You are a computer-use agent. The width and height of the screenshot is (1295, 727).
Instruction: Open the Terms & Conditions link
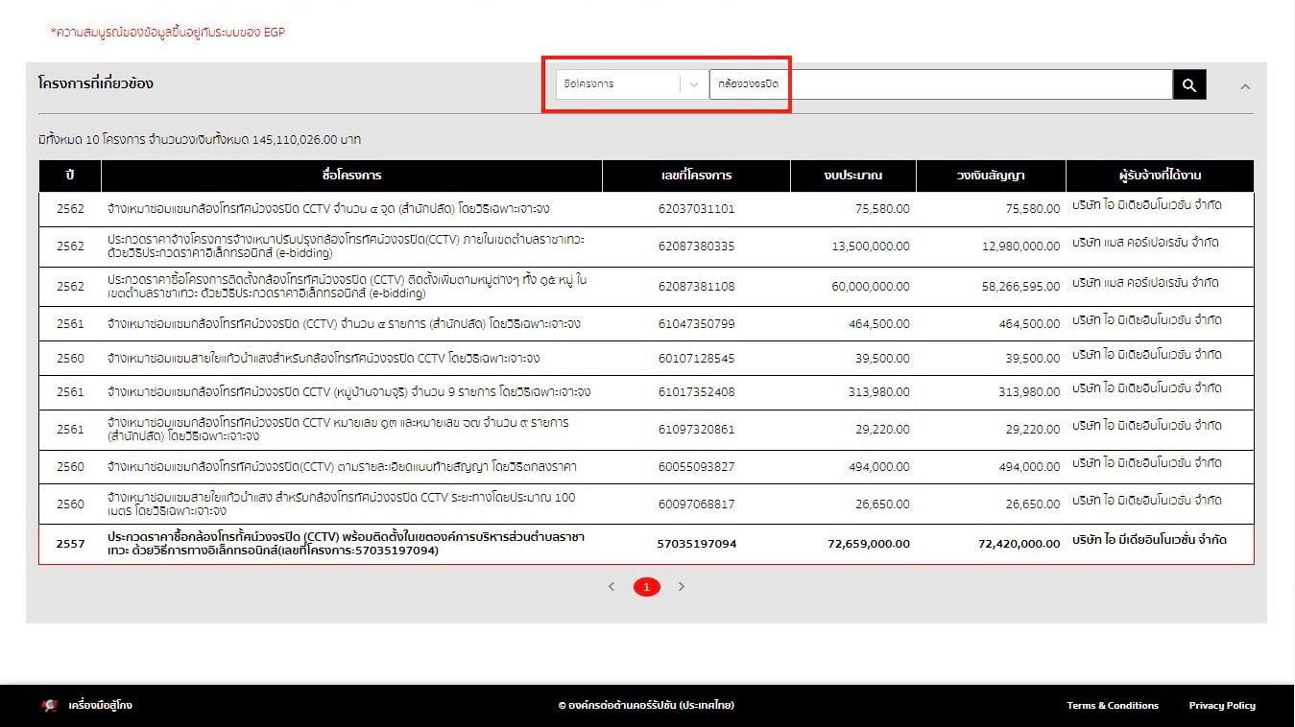click(1112, 705)
